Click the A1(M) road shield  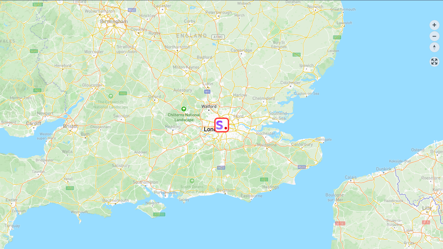(x=218, y=37)
